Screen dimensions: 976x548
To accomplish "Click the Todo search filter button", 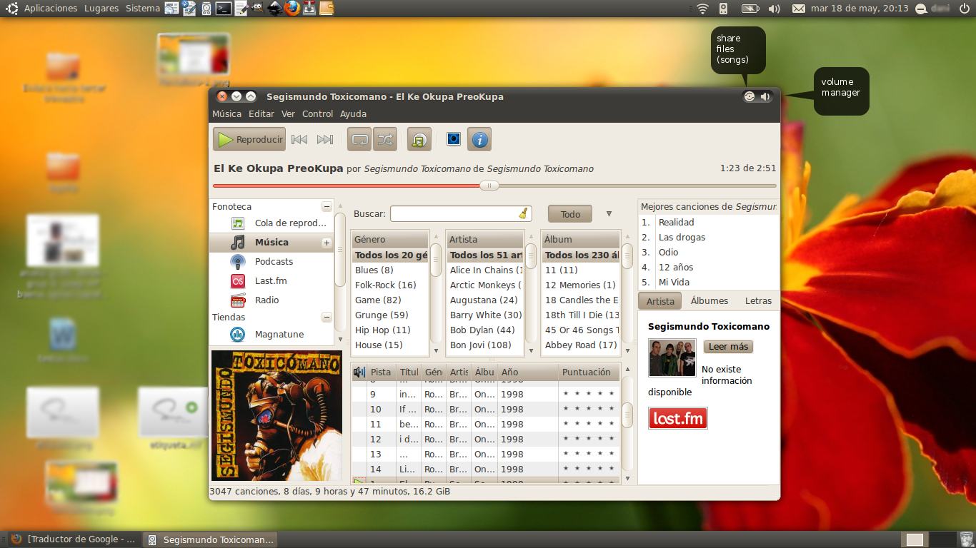I will point(570,214).
